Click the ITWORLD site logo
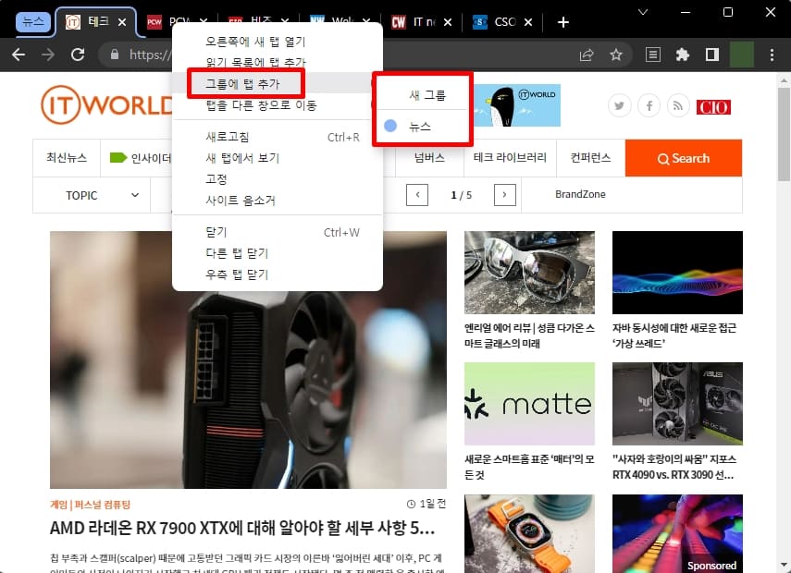This screenshot has width=791, height=573. [x=107, y=104]
